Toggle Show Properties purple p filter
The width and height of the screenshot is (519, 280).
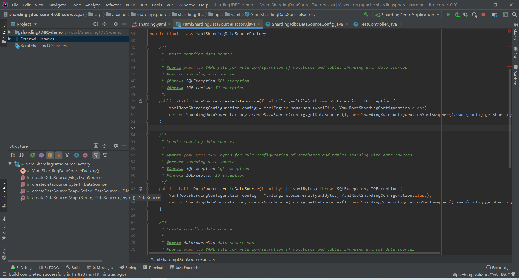[x=41, y=155]
